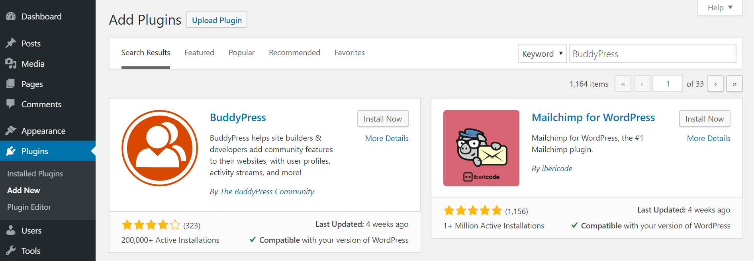The width and height of the screenshot is (754, 261).
Task: Open BuddyPress plugin title link
Action: click(x=238, y=118)
